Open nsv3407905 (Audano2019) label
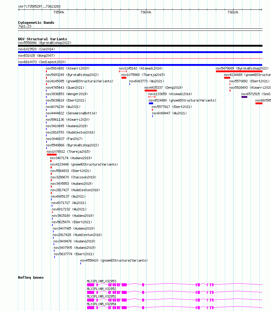 tap(75, 248)
